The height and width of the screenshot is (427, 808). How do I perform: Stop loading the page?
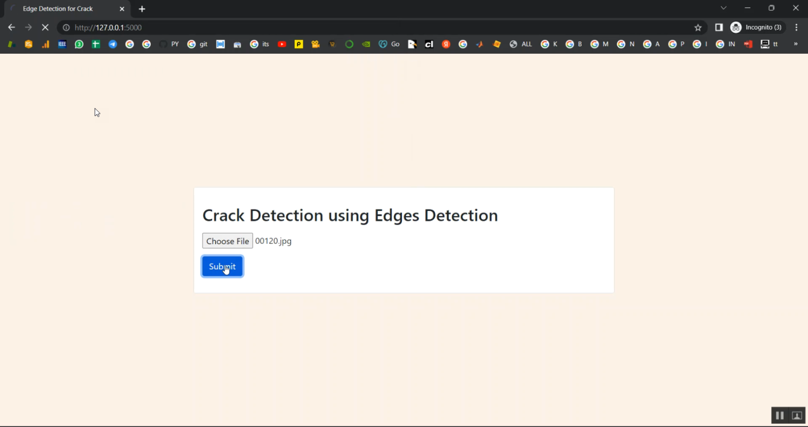[45, 27]
